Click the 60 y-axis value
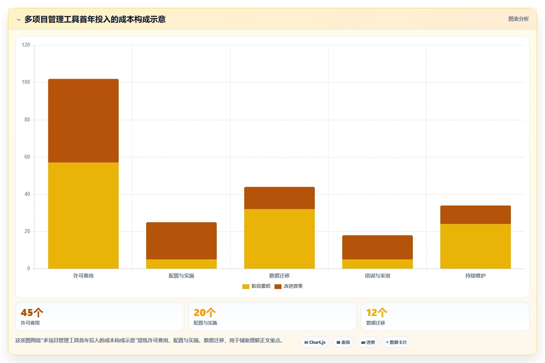 pyautogui.click(x=27, y=157)
